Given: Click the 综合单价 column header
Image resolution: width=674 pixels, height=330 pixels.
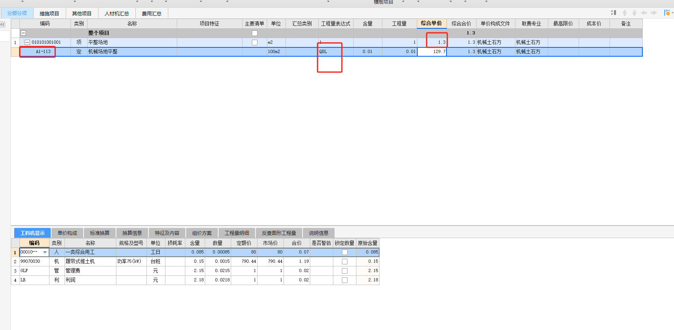Looking at the screenshot, I should click(431, 23).
